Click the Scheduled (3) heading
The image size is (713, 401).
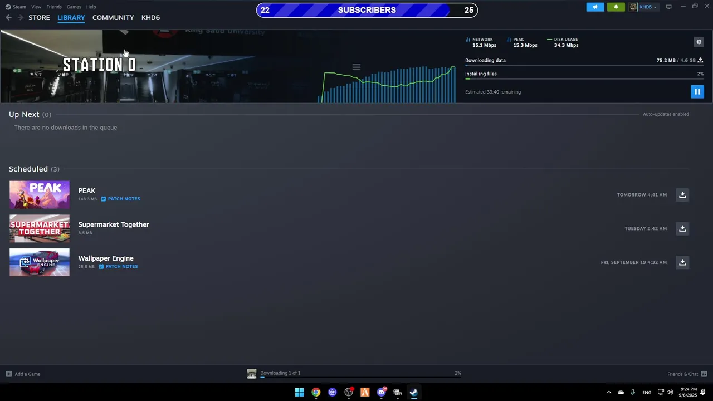tap(34, 169)
